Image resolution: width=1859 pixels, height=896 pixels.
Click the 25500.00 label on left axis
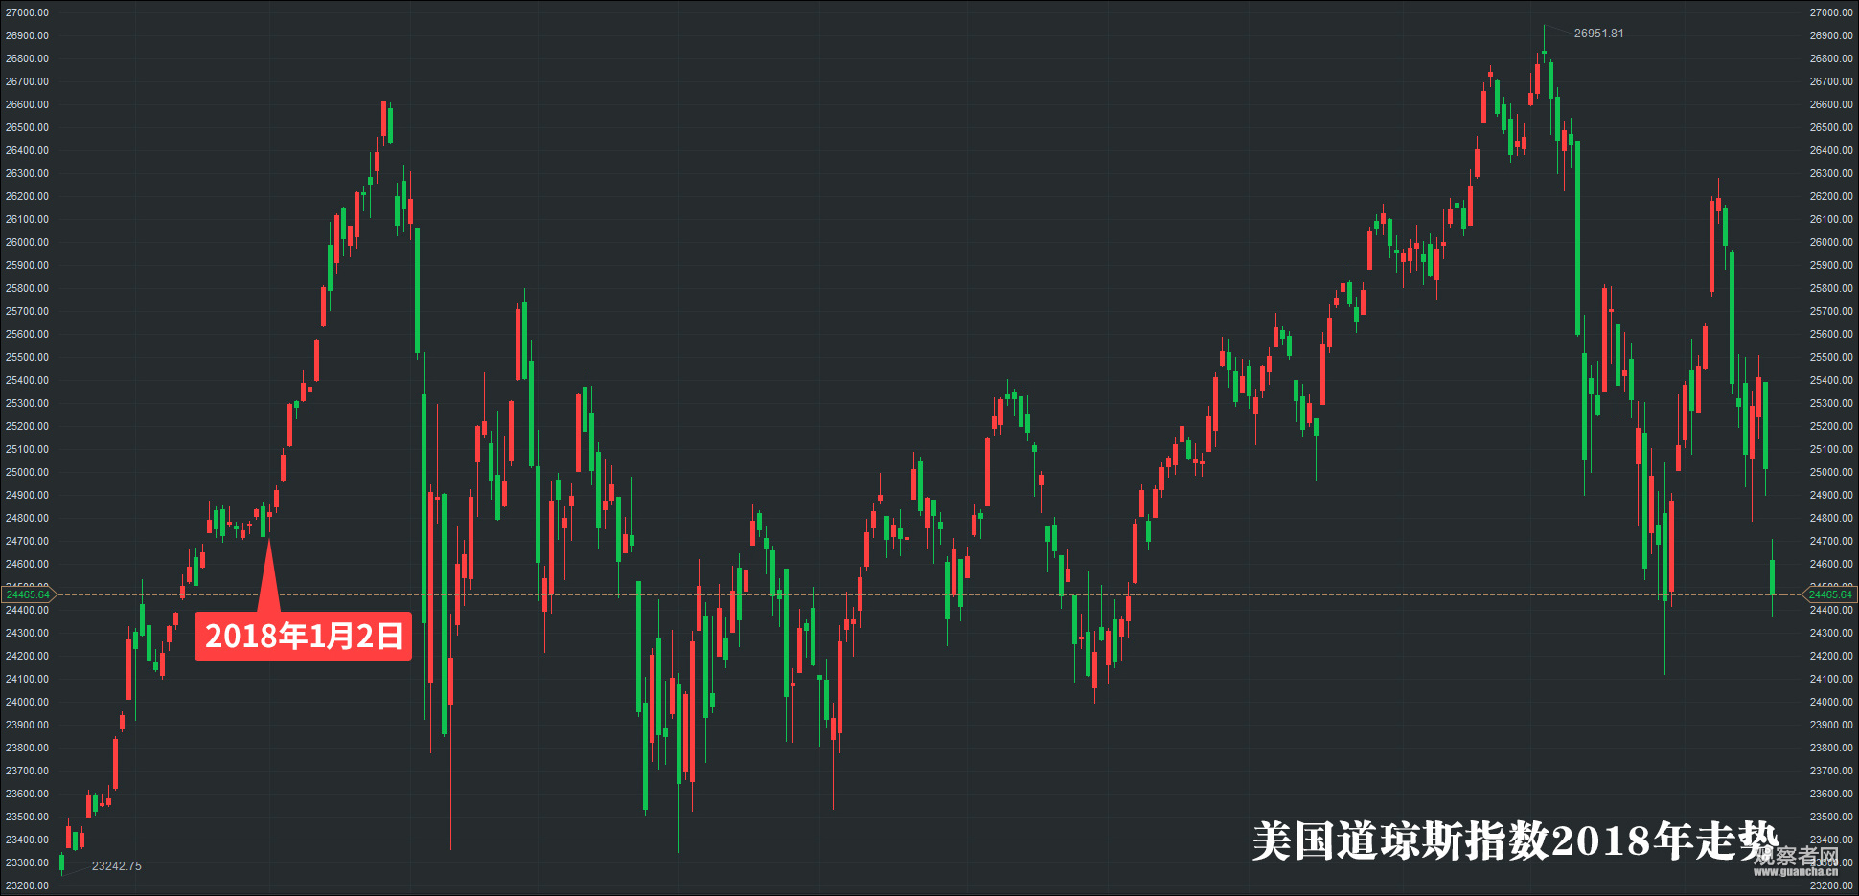[x=27, y=357]
